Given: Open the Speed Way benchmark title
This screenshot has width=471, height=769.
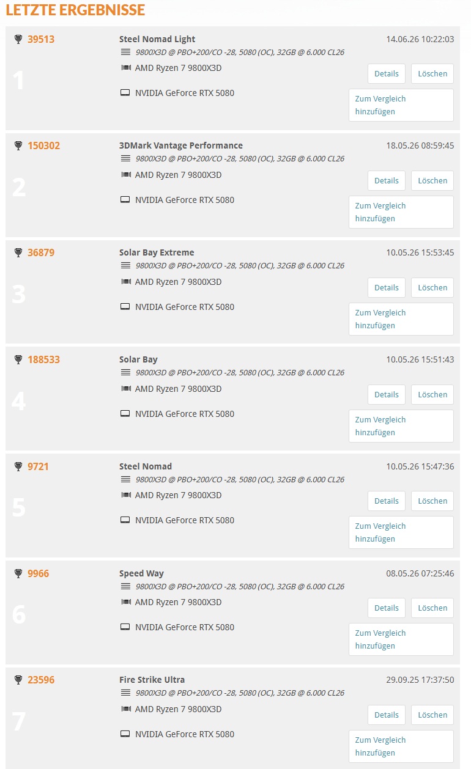Looking at the screenshot, I should click(141, 573).
